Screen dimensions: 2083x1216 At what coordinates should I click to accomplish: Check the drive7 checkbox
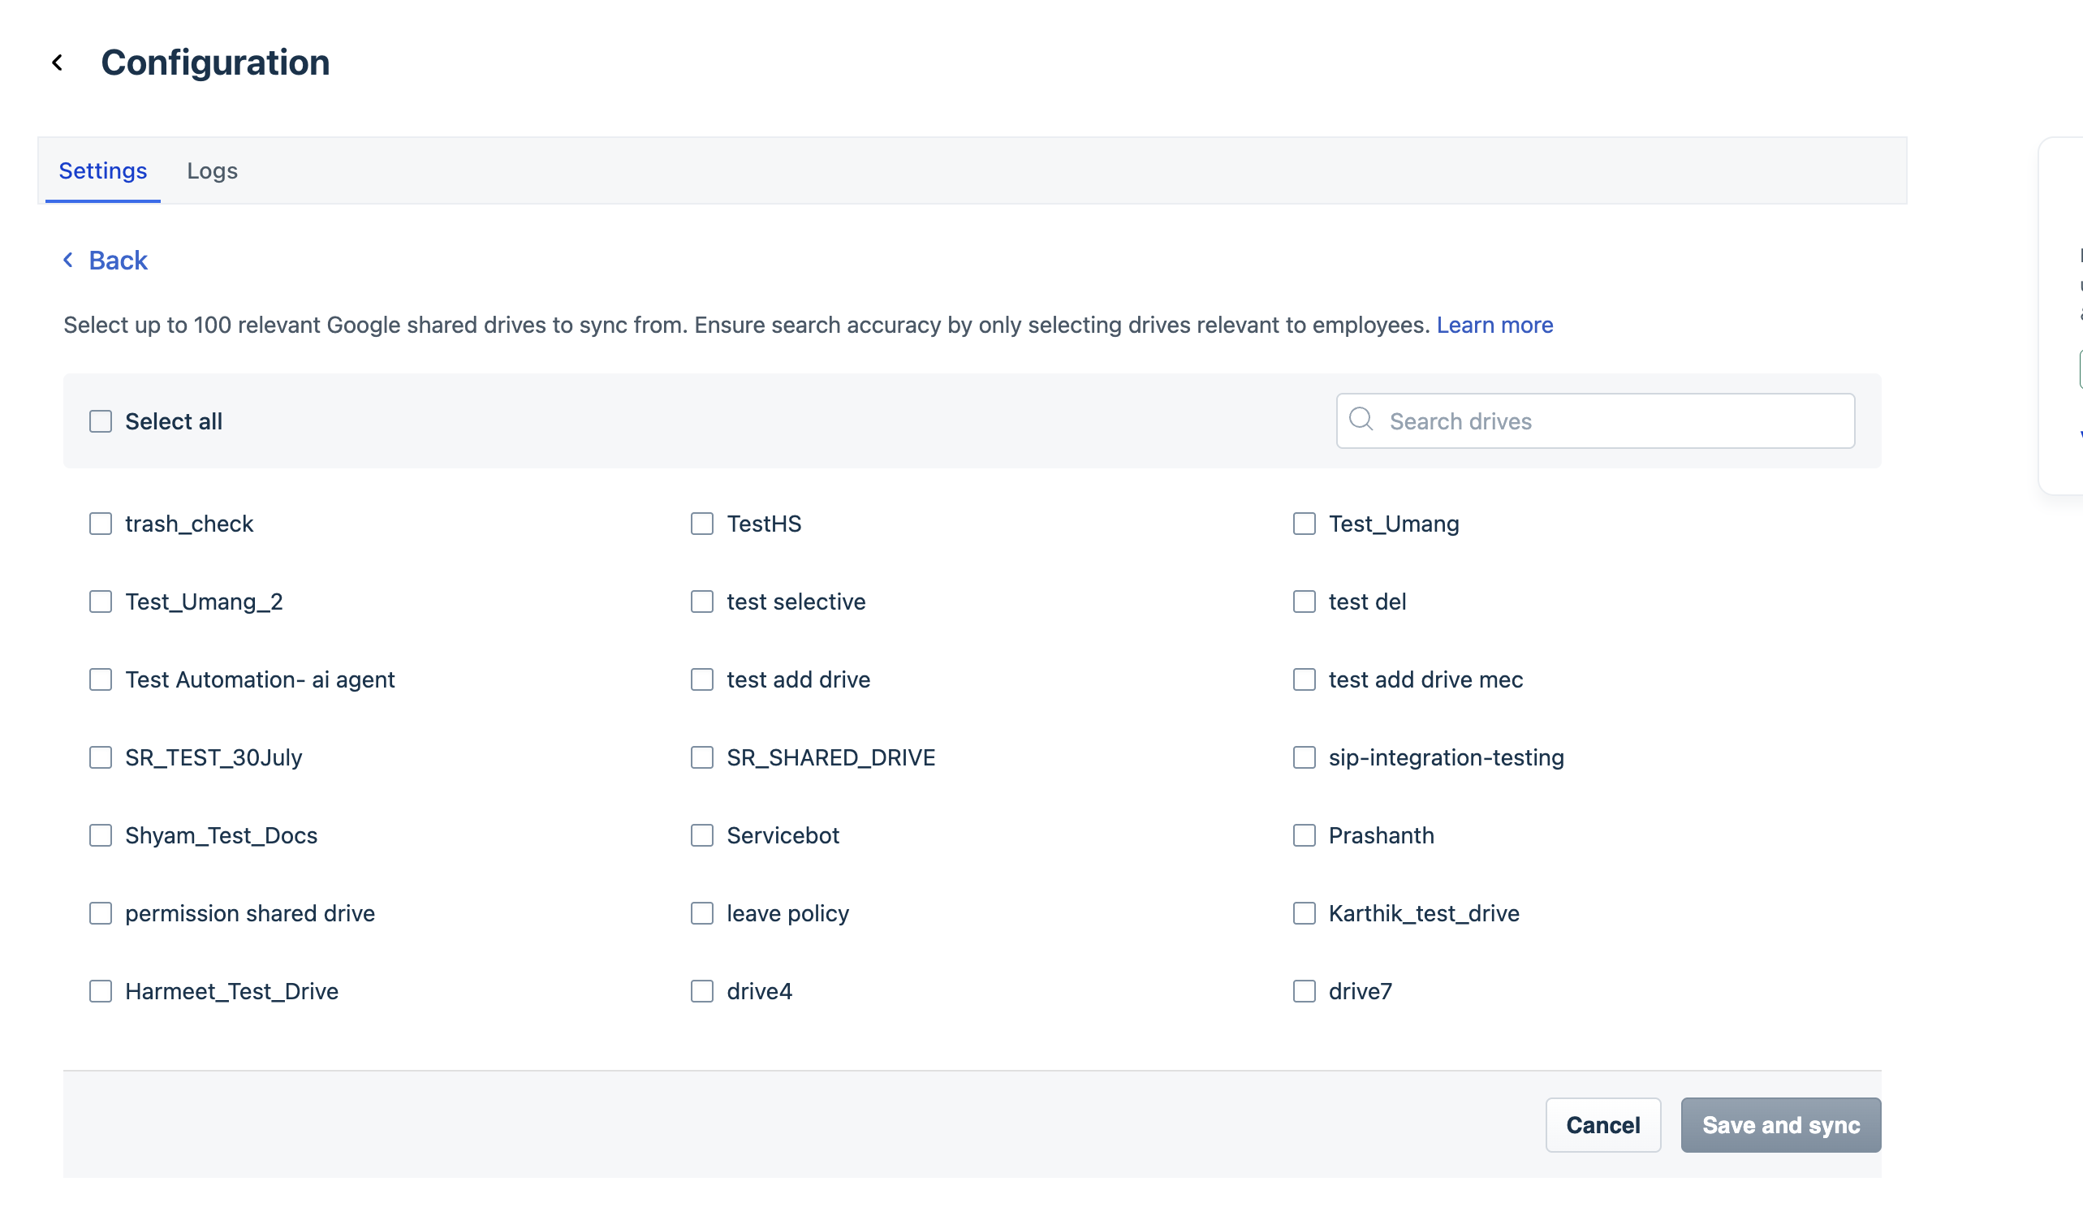coord(1304,992)
